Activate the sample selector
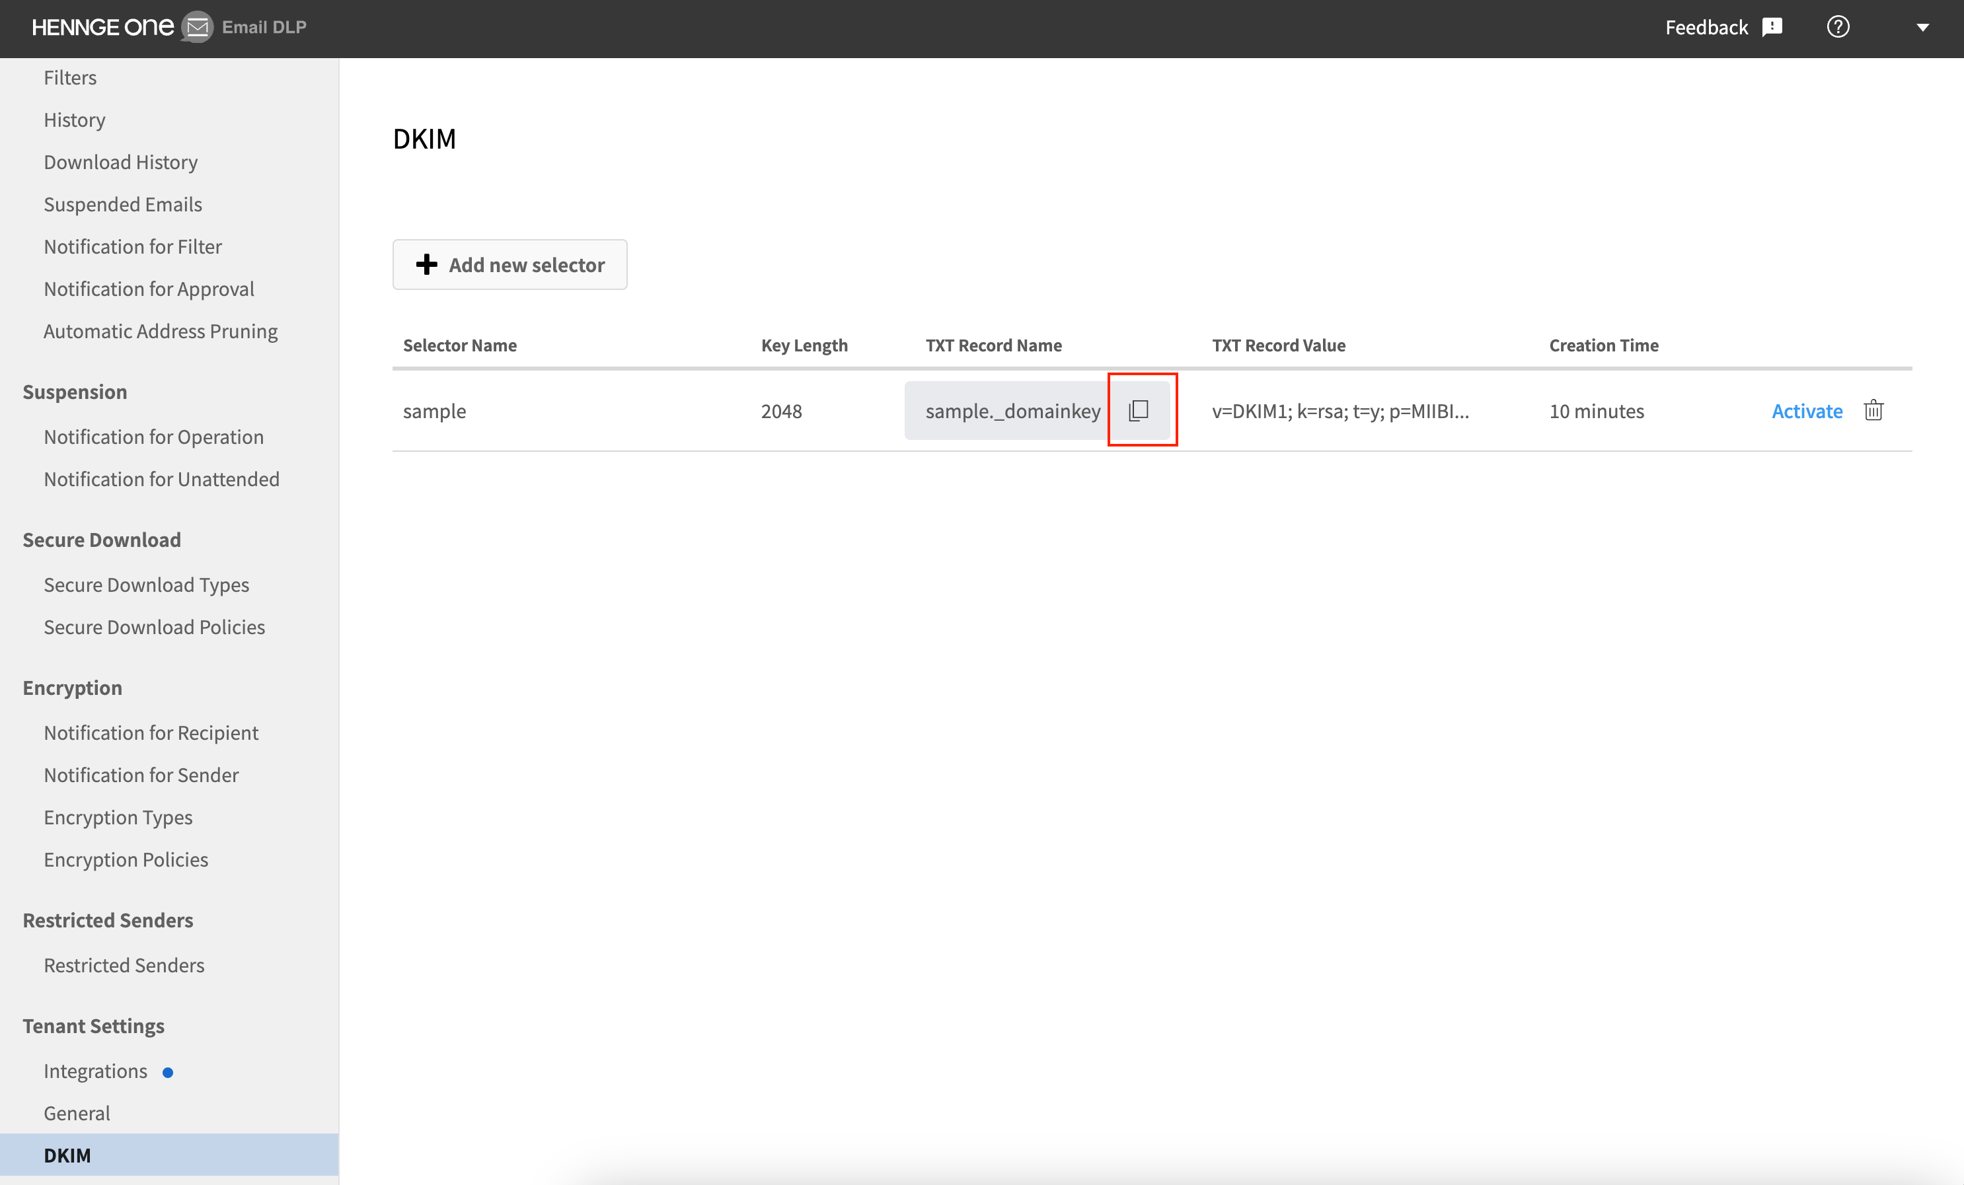 (1806, 412)
